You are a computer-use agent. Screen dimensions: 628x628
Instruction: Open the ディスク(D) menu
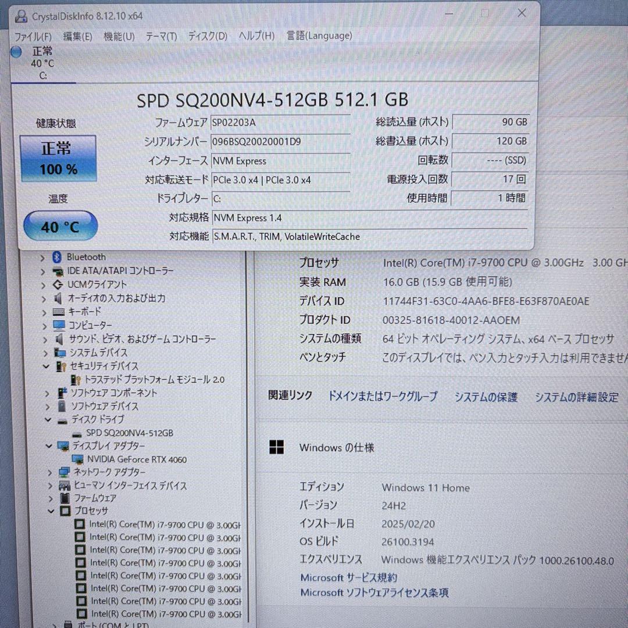pyautogui.click(x=208, y=36)
